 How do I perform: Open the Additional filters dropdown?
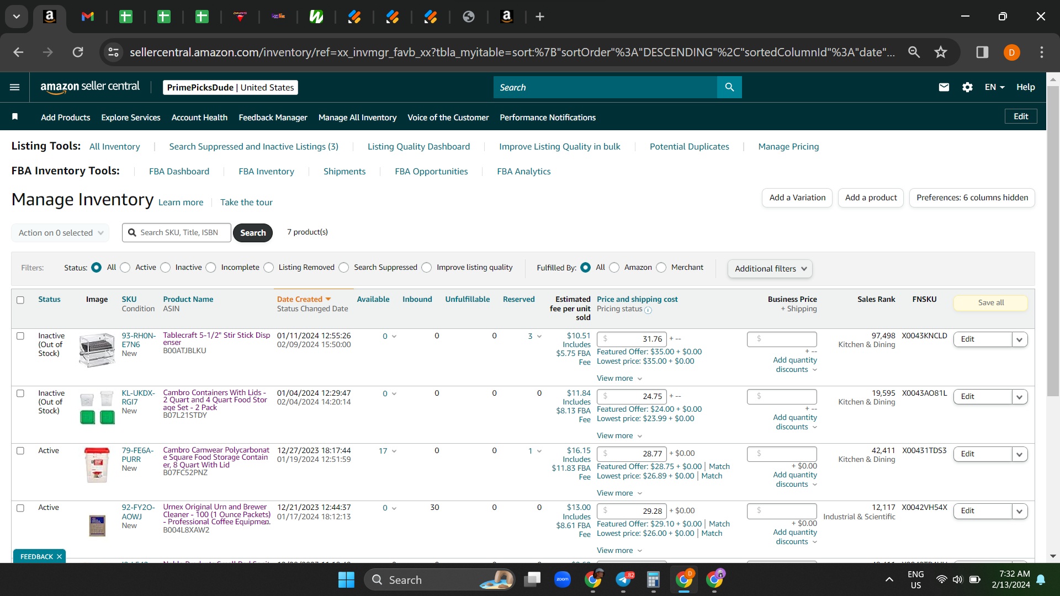tap(770, 269)
